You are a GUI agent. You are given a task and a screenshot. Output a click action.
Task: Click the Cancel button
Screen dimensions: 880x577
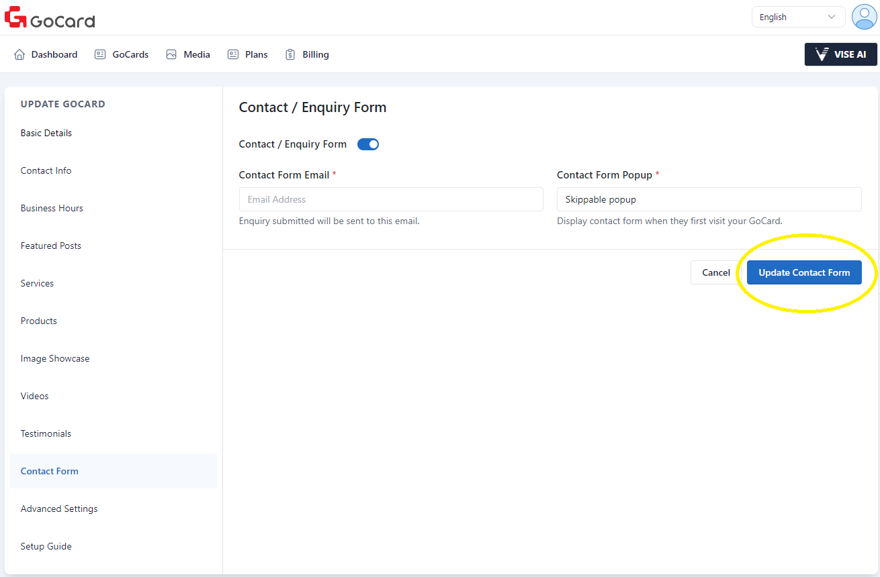(x=715, y=272)
